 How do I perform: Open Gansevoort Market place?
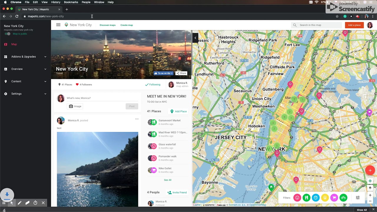click(x=168, y=122)
